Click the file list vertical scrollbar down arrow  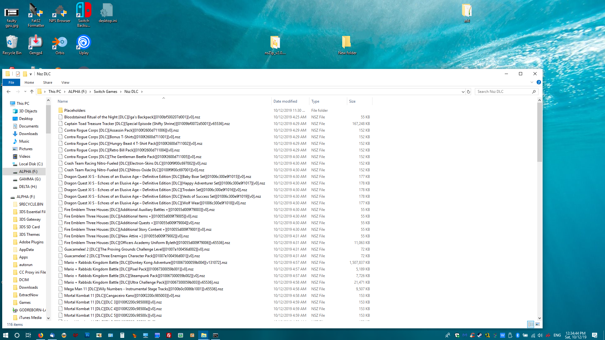[539, 318]
